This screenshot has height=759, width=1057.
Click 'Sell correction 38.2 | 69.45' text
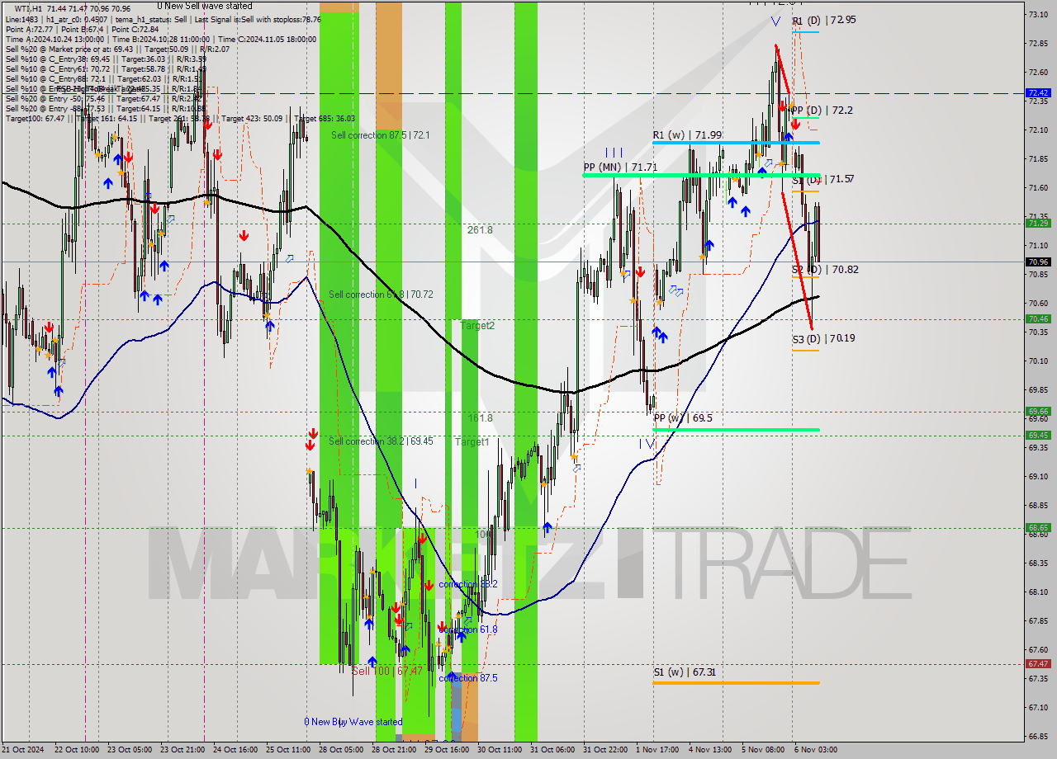(x=381, y=441)
